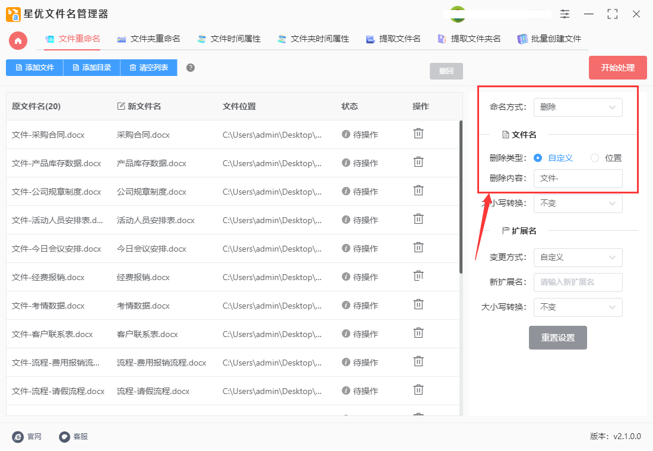The image size is (653, 451).
Task: Click the 清空列表 button
Action: point(148,68)
